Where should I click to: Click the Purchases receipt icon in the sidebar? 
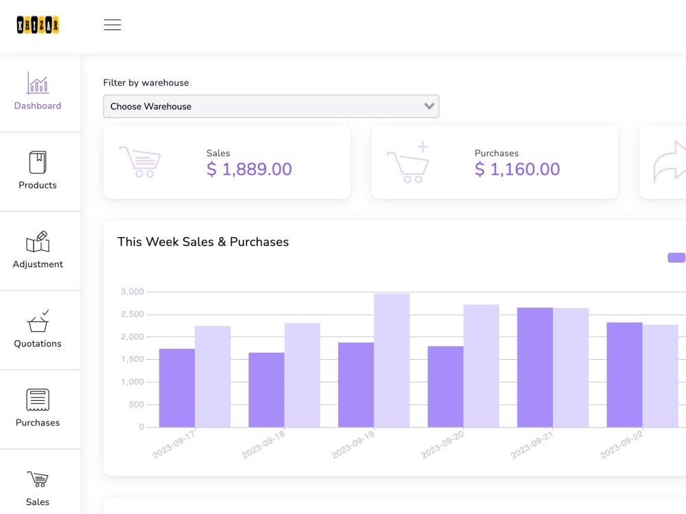[38, 400]
